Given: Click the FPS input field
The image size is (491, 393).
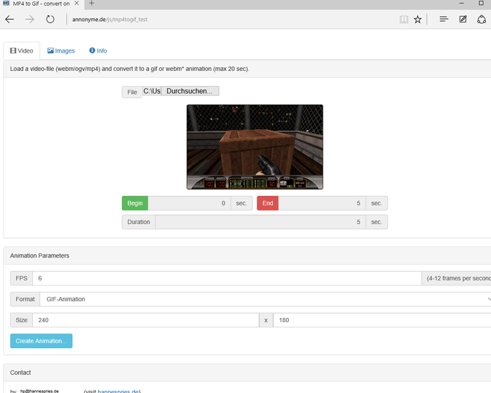Looking at the screenshot, I should click(x=227, y=279).
